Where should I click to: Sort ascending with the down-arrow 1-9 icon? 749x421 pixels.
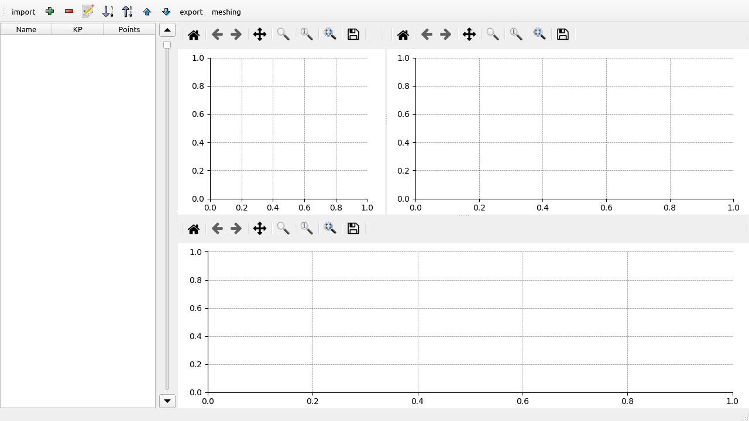(x=108, y=12)
